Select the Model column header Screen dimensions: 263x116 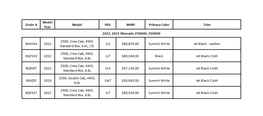(x=77, y=25)
